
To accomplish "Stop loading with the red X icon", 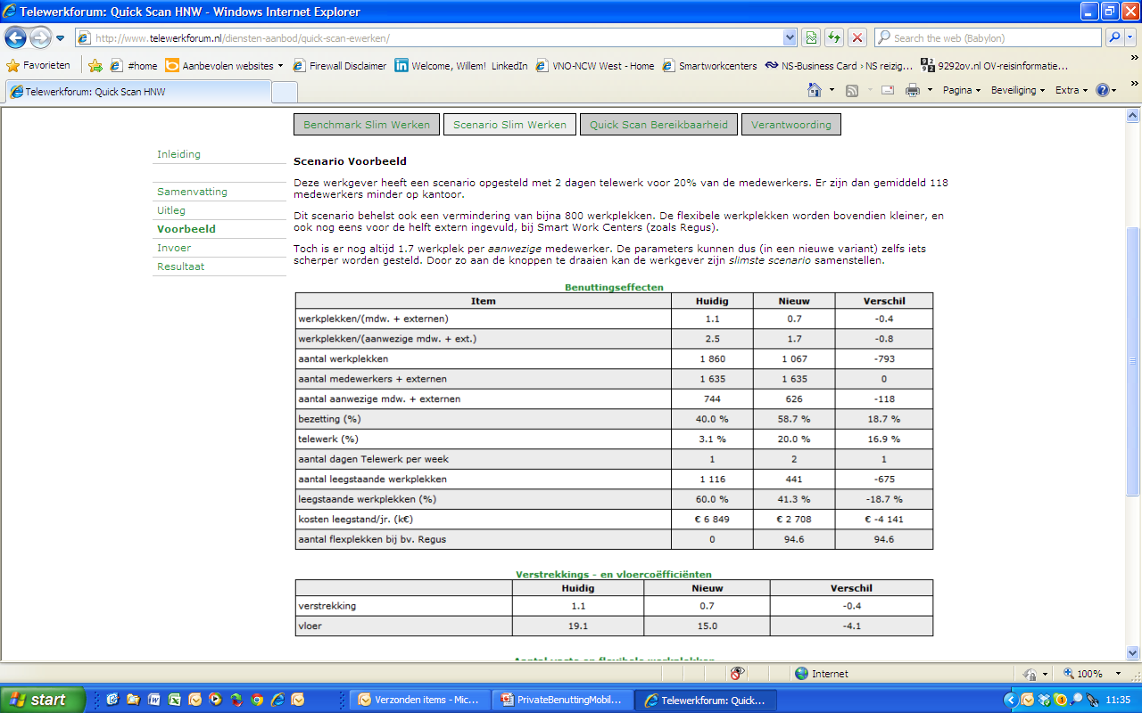I will [x=857, y=37].
